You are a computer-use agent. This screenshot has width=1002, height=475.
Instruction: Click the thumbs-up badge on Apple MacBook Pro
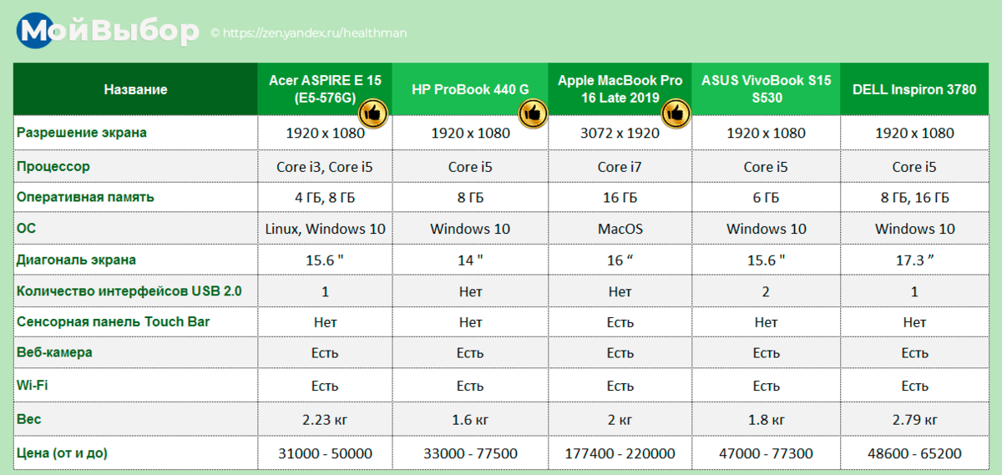pos(676,112)
